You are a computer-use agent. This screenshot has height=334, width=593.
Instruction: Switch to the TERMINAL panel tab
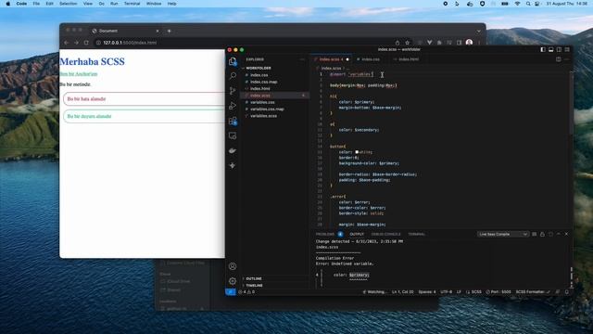tap(417, 235)
